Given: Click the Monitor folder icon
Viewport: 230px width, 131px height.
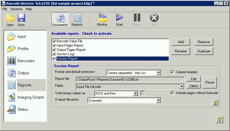Looking at the screenshot, I should pyautogui.click(x=102, y=19).
